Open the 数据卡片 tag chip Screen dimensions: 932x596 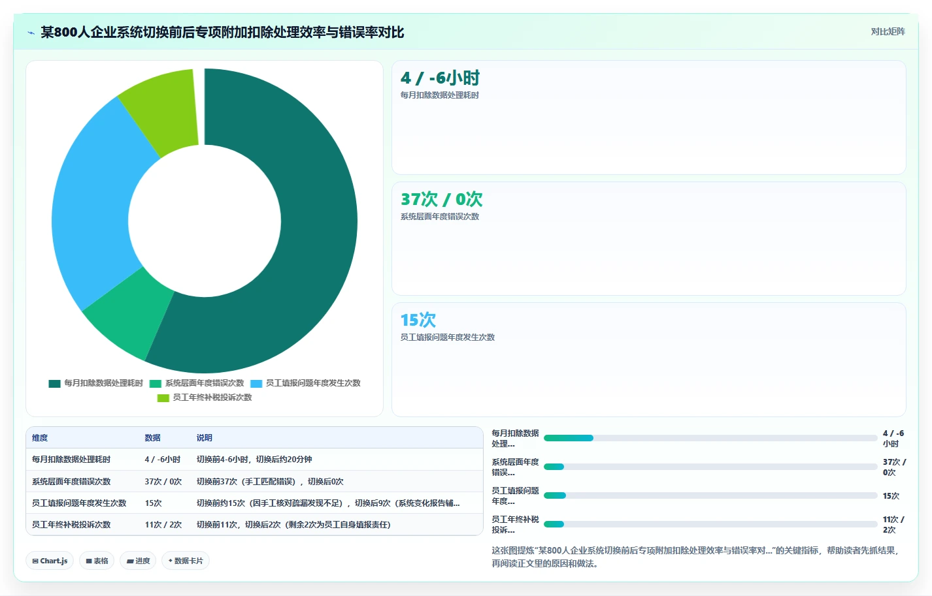click(x=186, y=561)
